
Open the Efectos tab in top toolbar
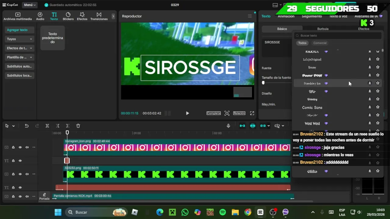click(82, 16)
